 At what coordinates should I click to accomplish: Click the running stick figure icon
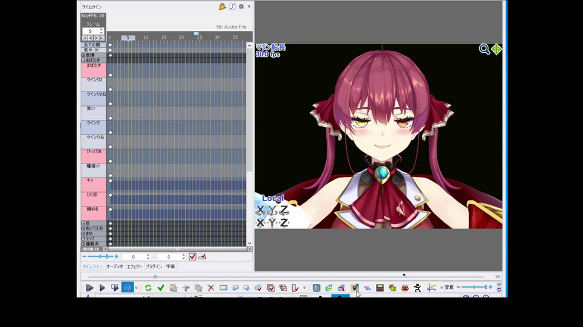pos(418,288)
